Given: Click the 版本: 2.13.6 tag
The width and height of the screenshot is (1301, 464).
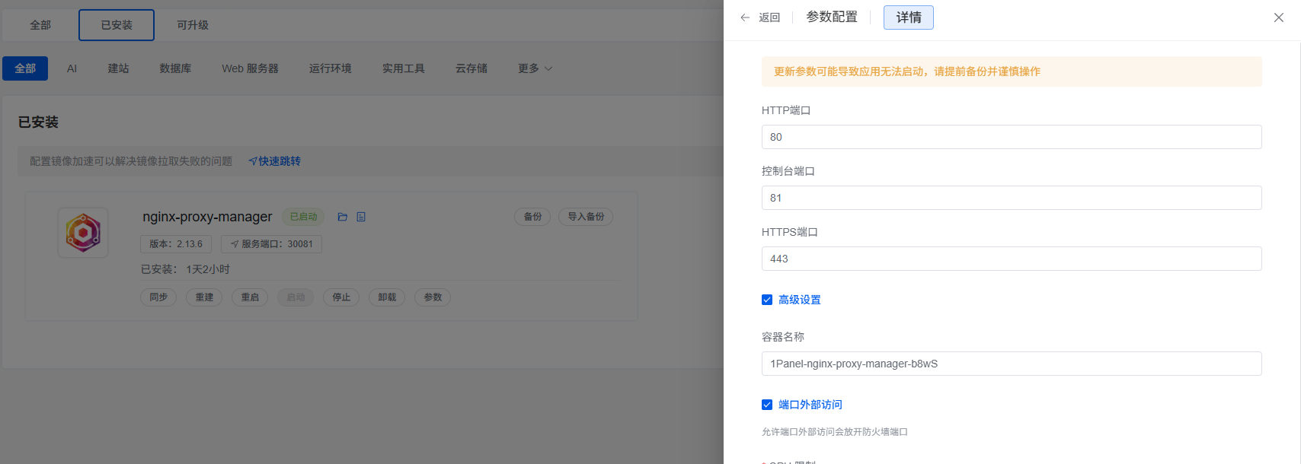Looking at the screenshot, I should [x=176, y=244].
